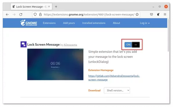
Task: Select the Lock Screen Message tab
Action: coord(31,7)
